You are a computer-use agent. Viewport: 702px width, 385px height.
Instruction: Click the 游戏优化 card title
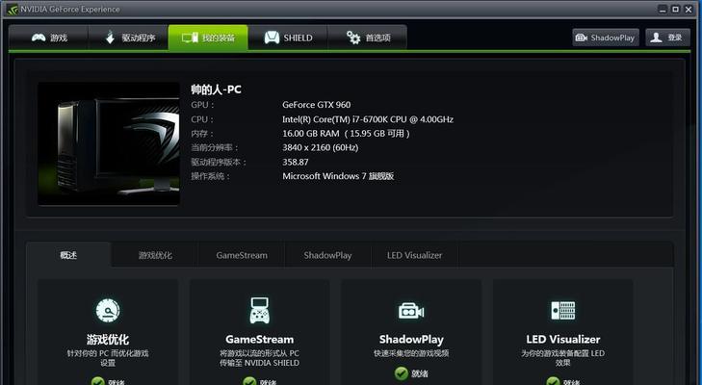click(108, 340)
